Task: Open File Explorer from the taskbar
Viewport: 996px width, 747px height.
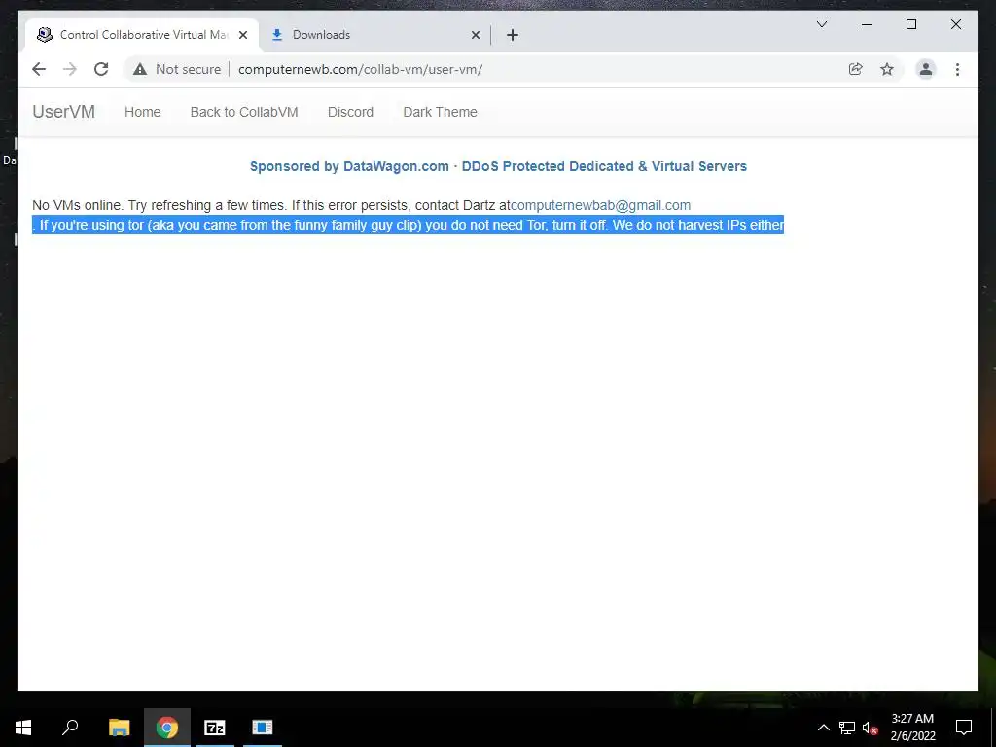Action: pyautogui.click(x=119, y=728)
